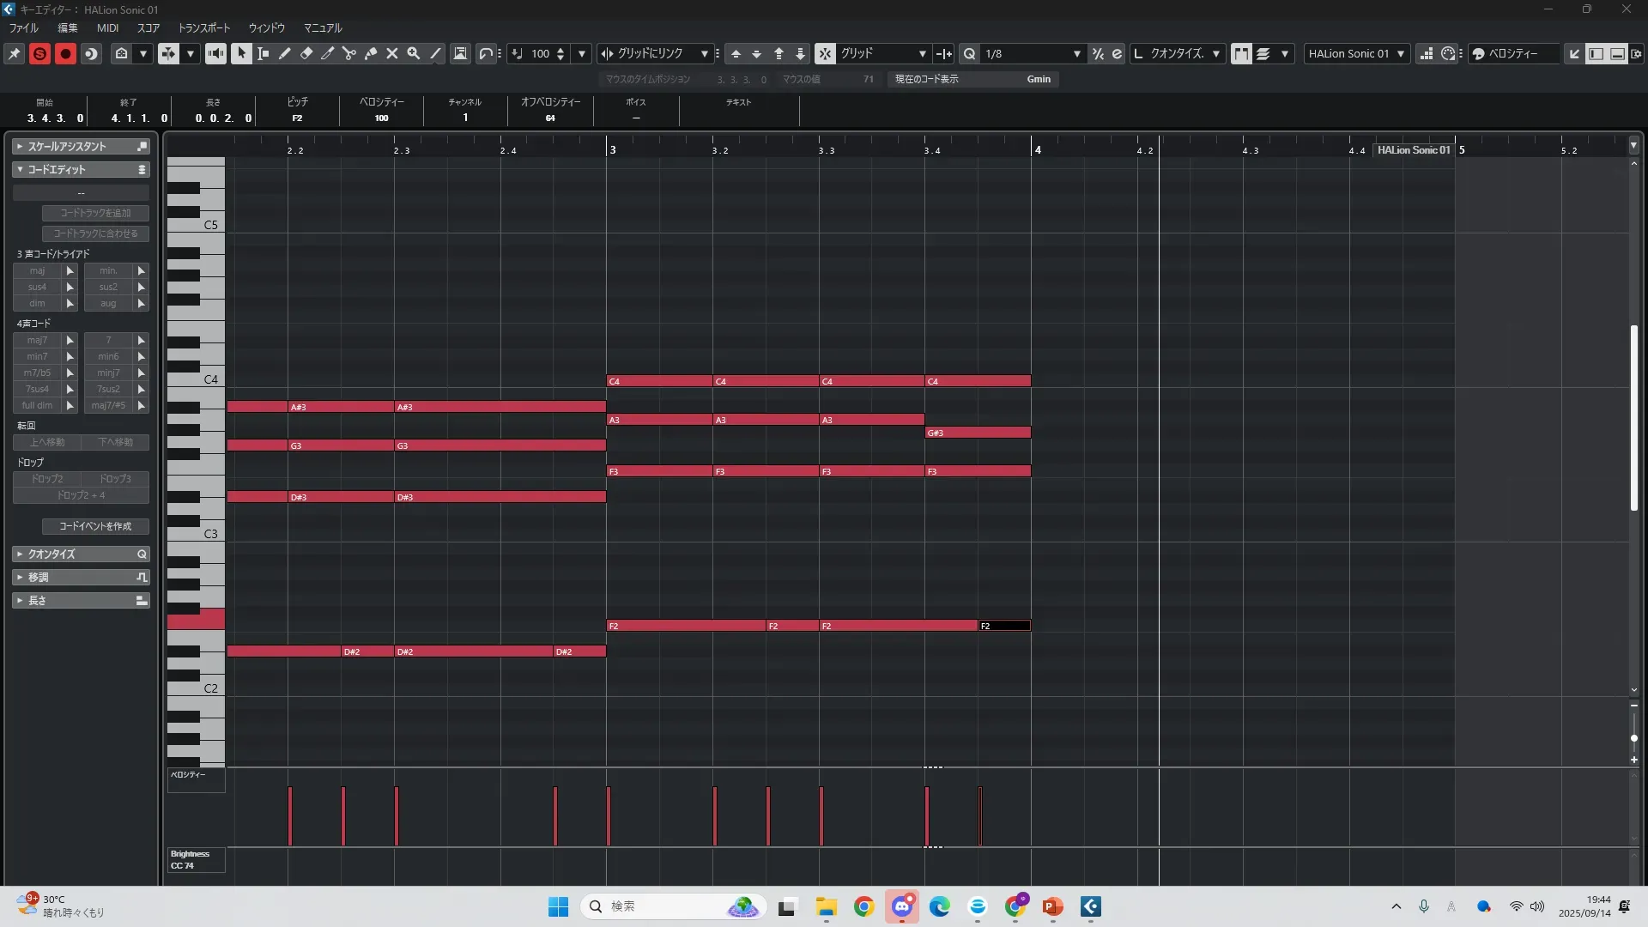Open the トランスポート menu

[203, 27]
